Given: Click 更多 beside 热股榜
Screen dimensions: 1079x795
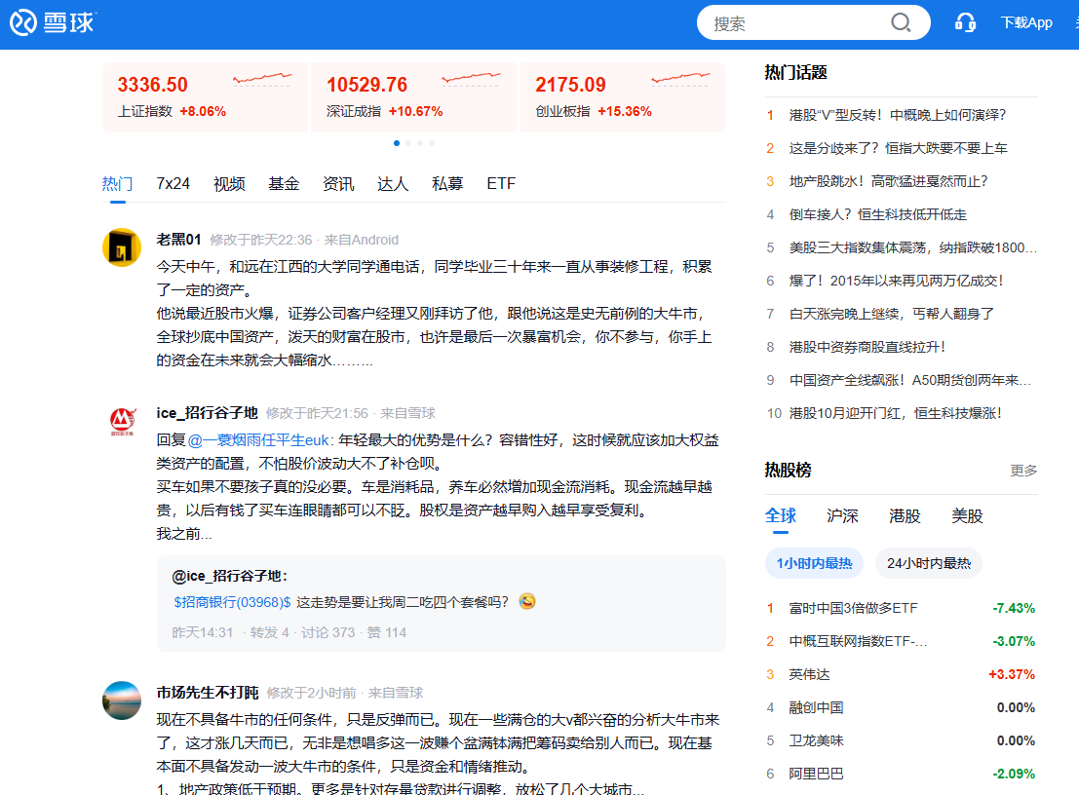Looking at the screenshot, I should pos(1023,471).
